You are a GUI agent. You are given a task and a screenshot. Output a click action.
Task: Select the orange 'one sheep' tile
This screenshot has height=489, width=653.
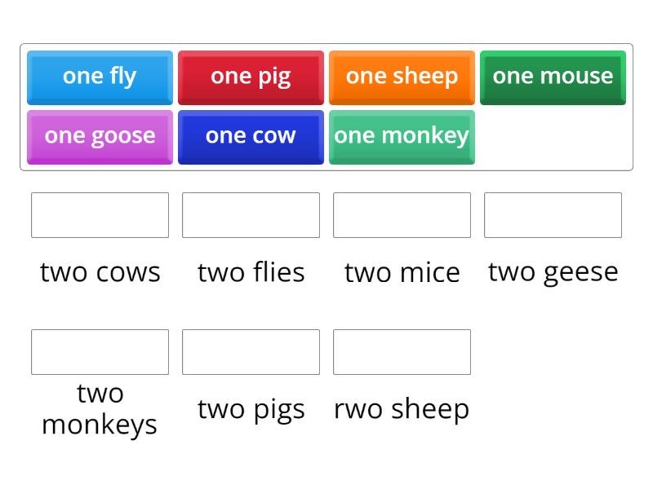point(402,76)
